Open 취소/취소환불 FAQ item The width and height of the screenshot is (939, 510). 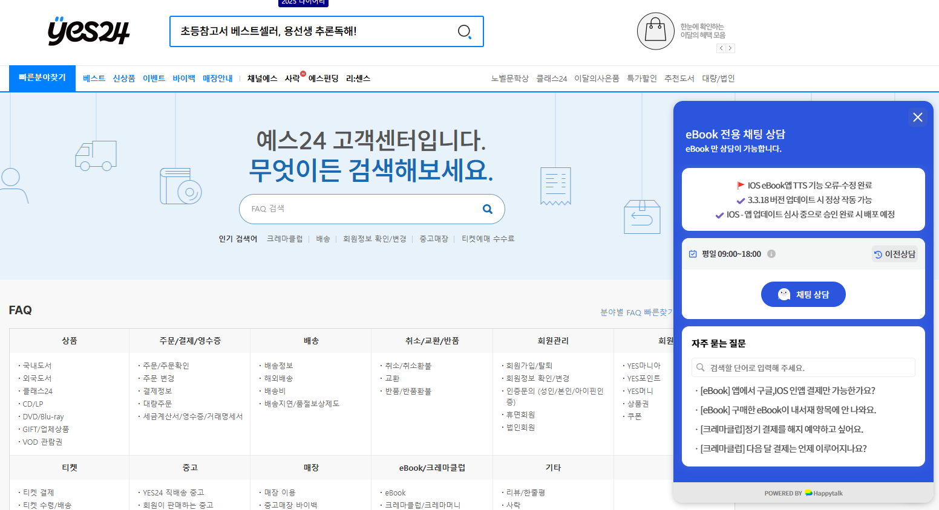pyautogui.click(x=408, y=366)
